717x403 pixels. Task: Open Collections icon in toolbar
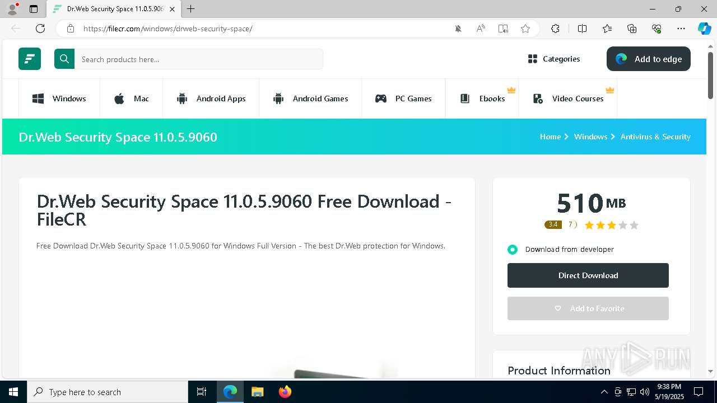632,29
